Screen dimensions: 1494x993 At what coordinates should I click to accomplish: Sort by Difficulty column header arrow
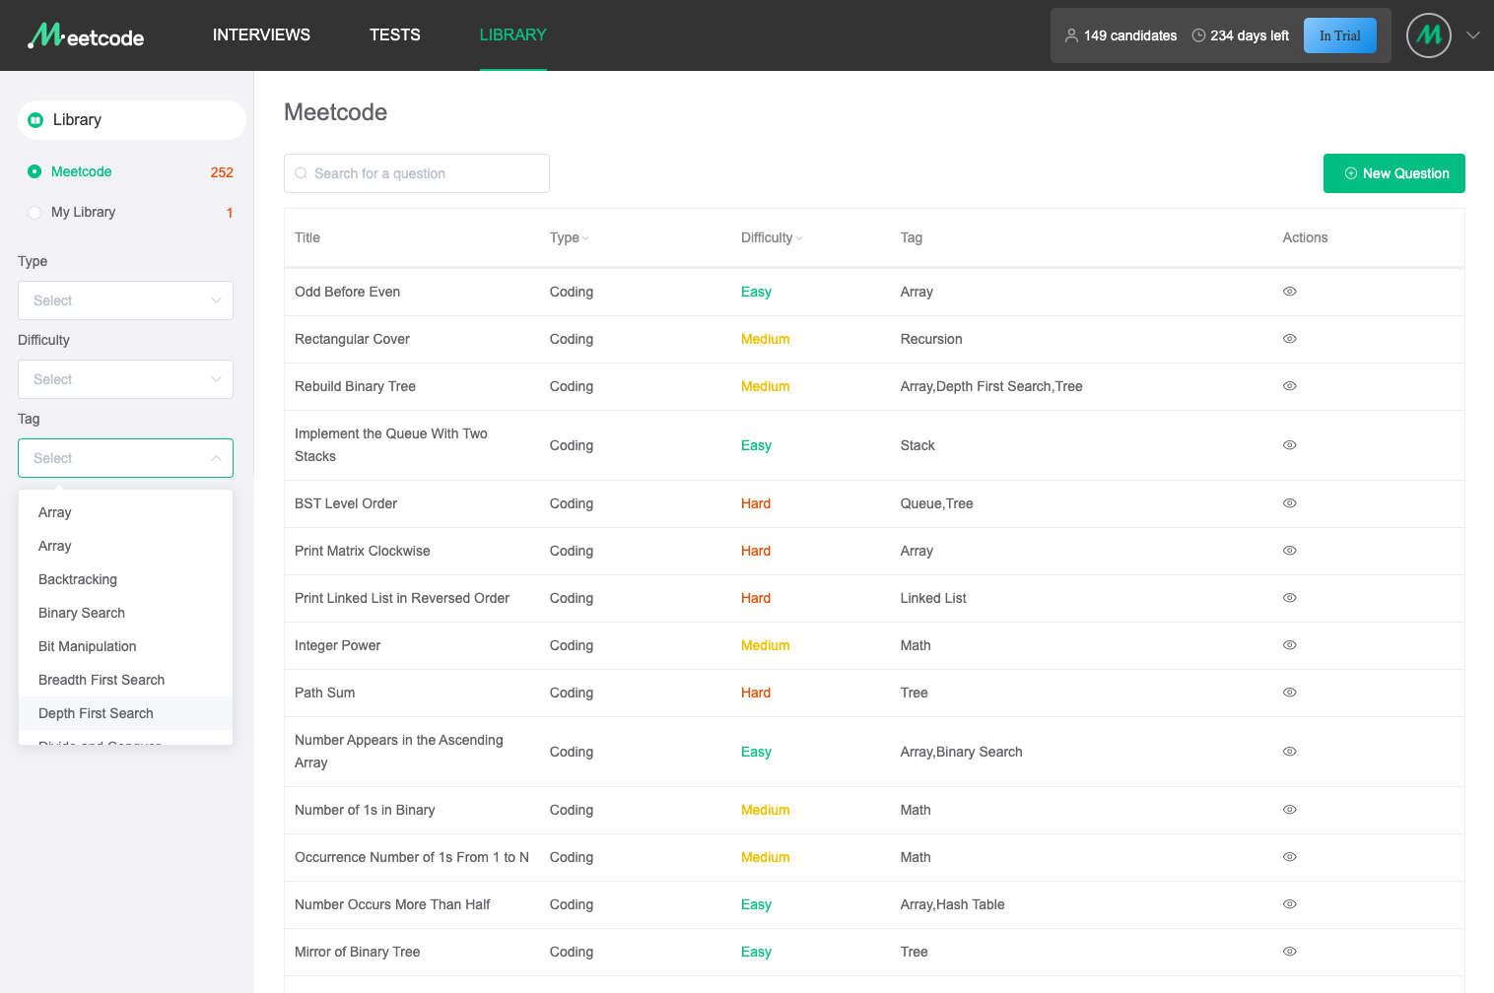(x=799, y=238)
